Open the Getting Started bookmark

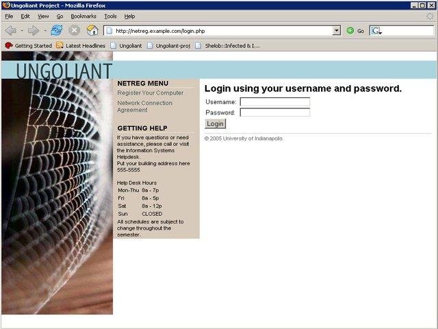29,46
